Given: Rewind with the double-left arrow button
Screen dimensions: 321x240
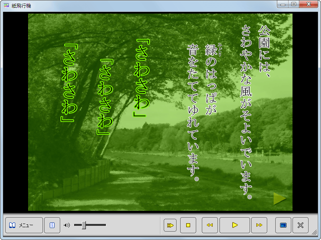Looking at the screenshot, I should point(209,225).
